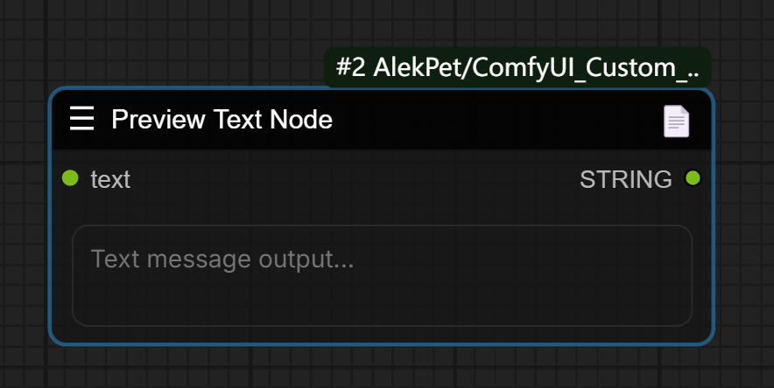Screen dimensions: 774x388
Task: Focus the Text message output field
Action: tap(382, 275)
